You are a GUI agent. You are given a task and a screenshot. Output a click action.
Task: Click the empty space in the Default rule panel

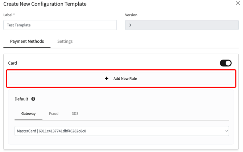(145, 101)
